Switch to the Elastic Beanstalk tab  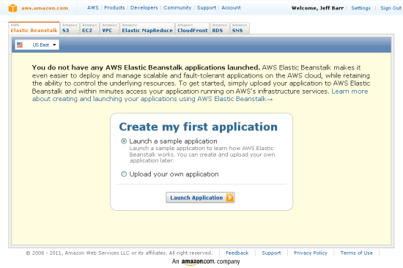tap(34, 28)
